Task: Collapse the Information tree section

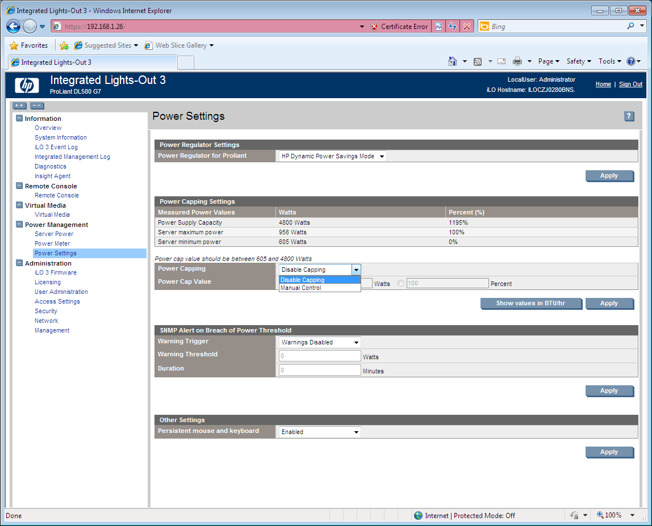Action: pos(19,119)
